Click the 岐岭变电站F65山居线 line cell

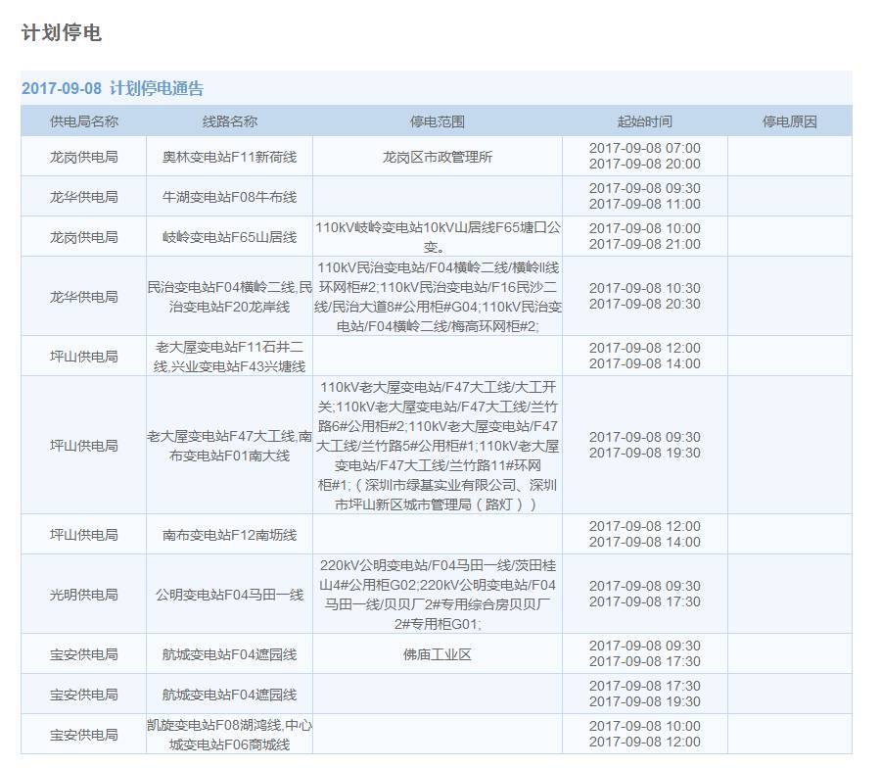230,237
